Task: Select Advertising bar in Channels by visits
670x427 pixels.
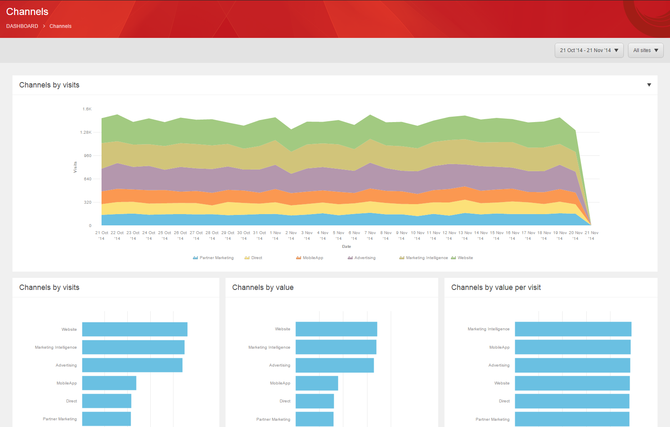Action: (132, 365)
